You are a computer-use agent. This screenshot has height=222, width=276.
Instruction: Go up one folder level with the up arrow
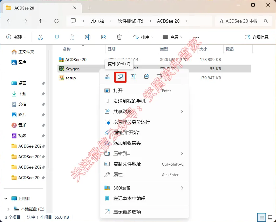40,21
